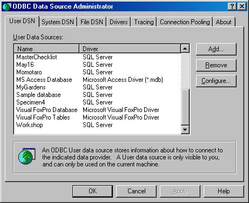Select the Momotaro data source

click(x=29, y=72)
